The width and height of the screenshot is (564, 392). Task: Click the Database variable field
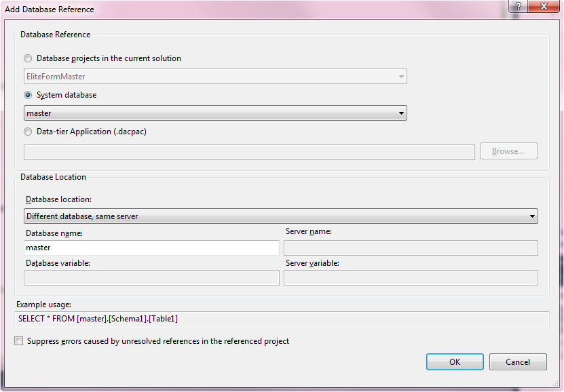pyautogui.click(x=151, y=278)
